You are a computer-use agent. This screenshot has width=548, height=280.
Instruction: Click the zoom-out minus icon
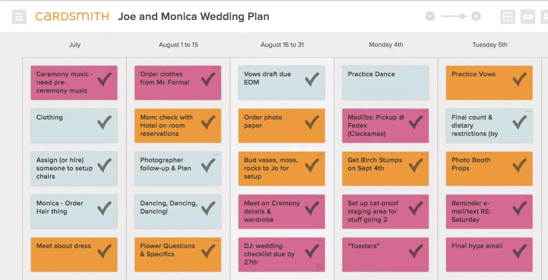click(430, 16)
